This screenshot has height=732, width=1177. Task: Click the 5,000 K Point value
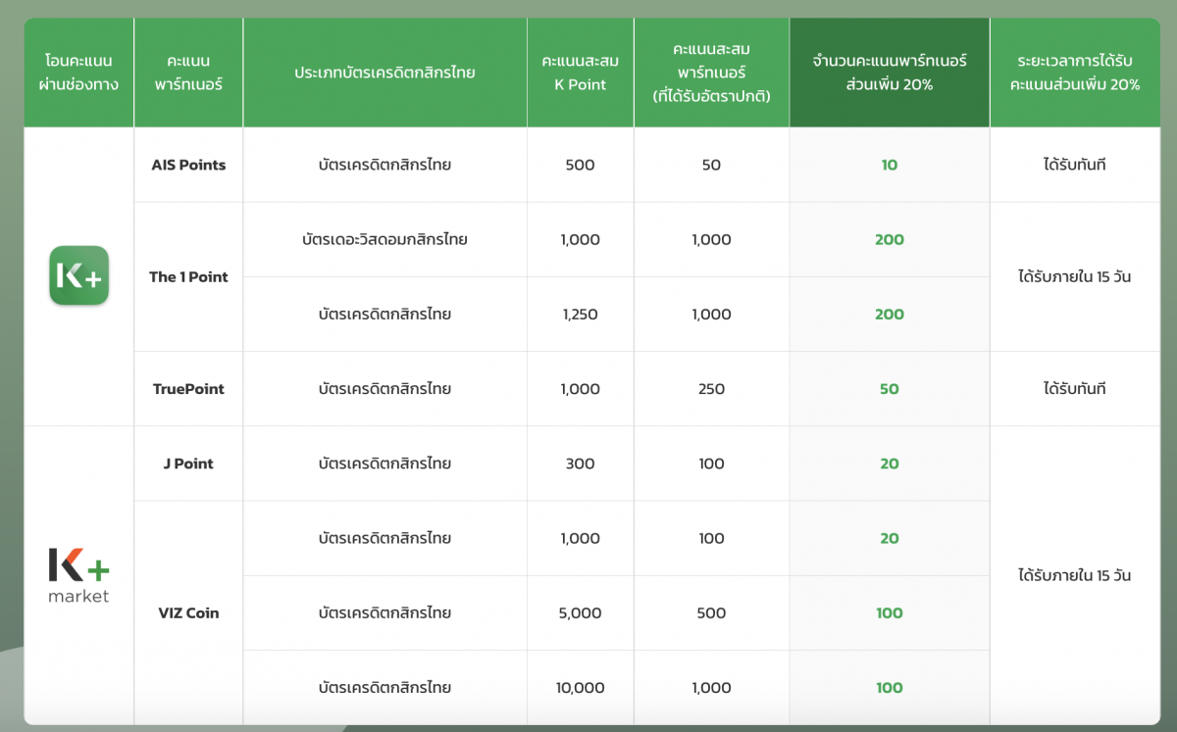tap(580, 613)
